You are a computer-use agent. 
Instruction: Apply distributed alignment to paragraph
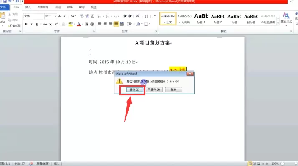tap(122, 24)
